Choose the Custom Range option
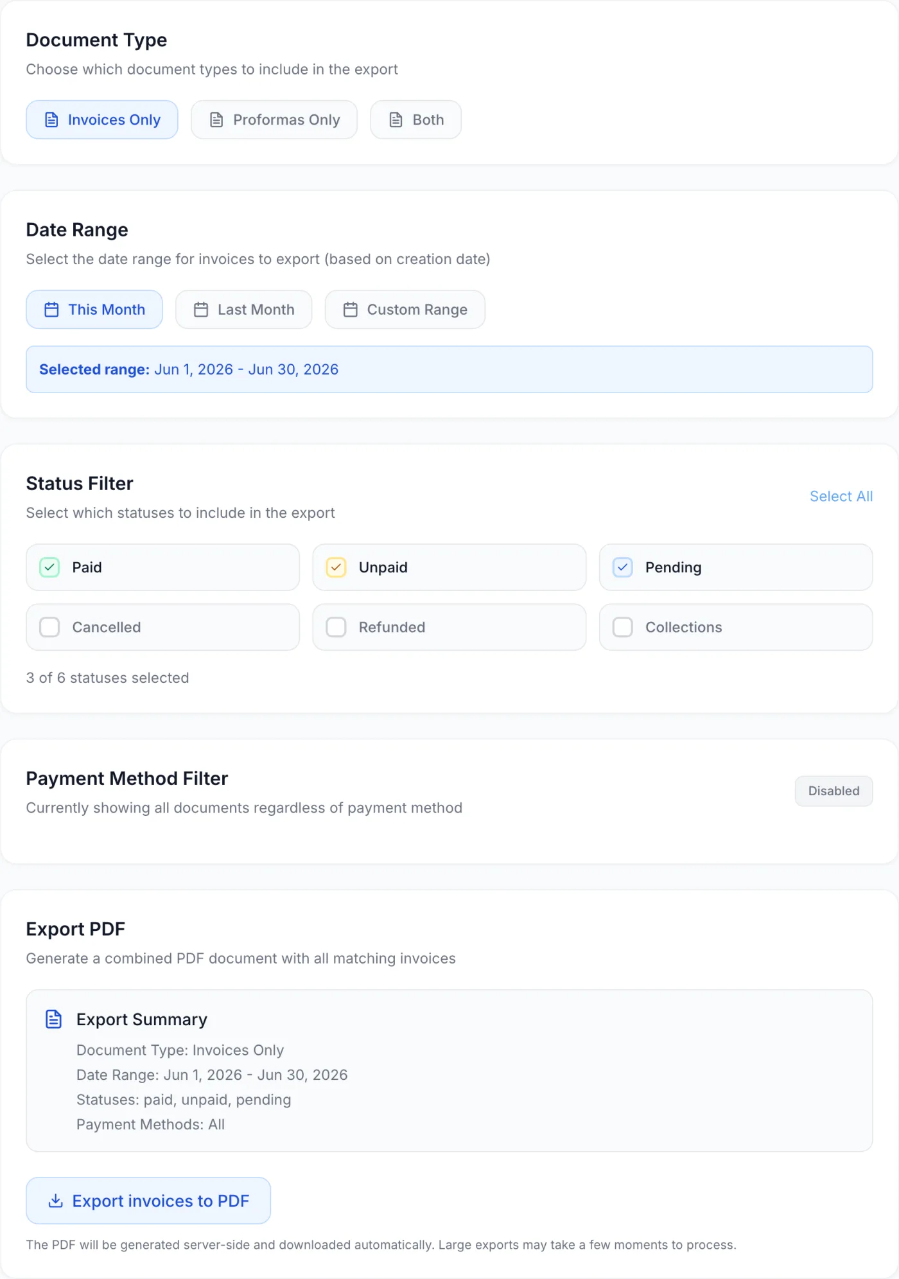The height and width of the screenshot is (1279, 899). 405,310
